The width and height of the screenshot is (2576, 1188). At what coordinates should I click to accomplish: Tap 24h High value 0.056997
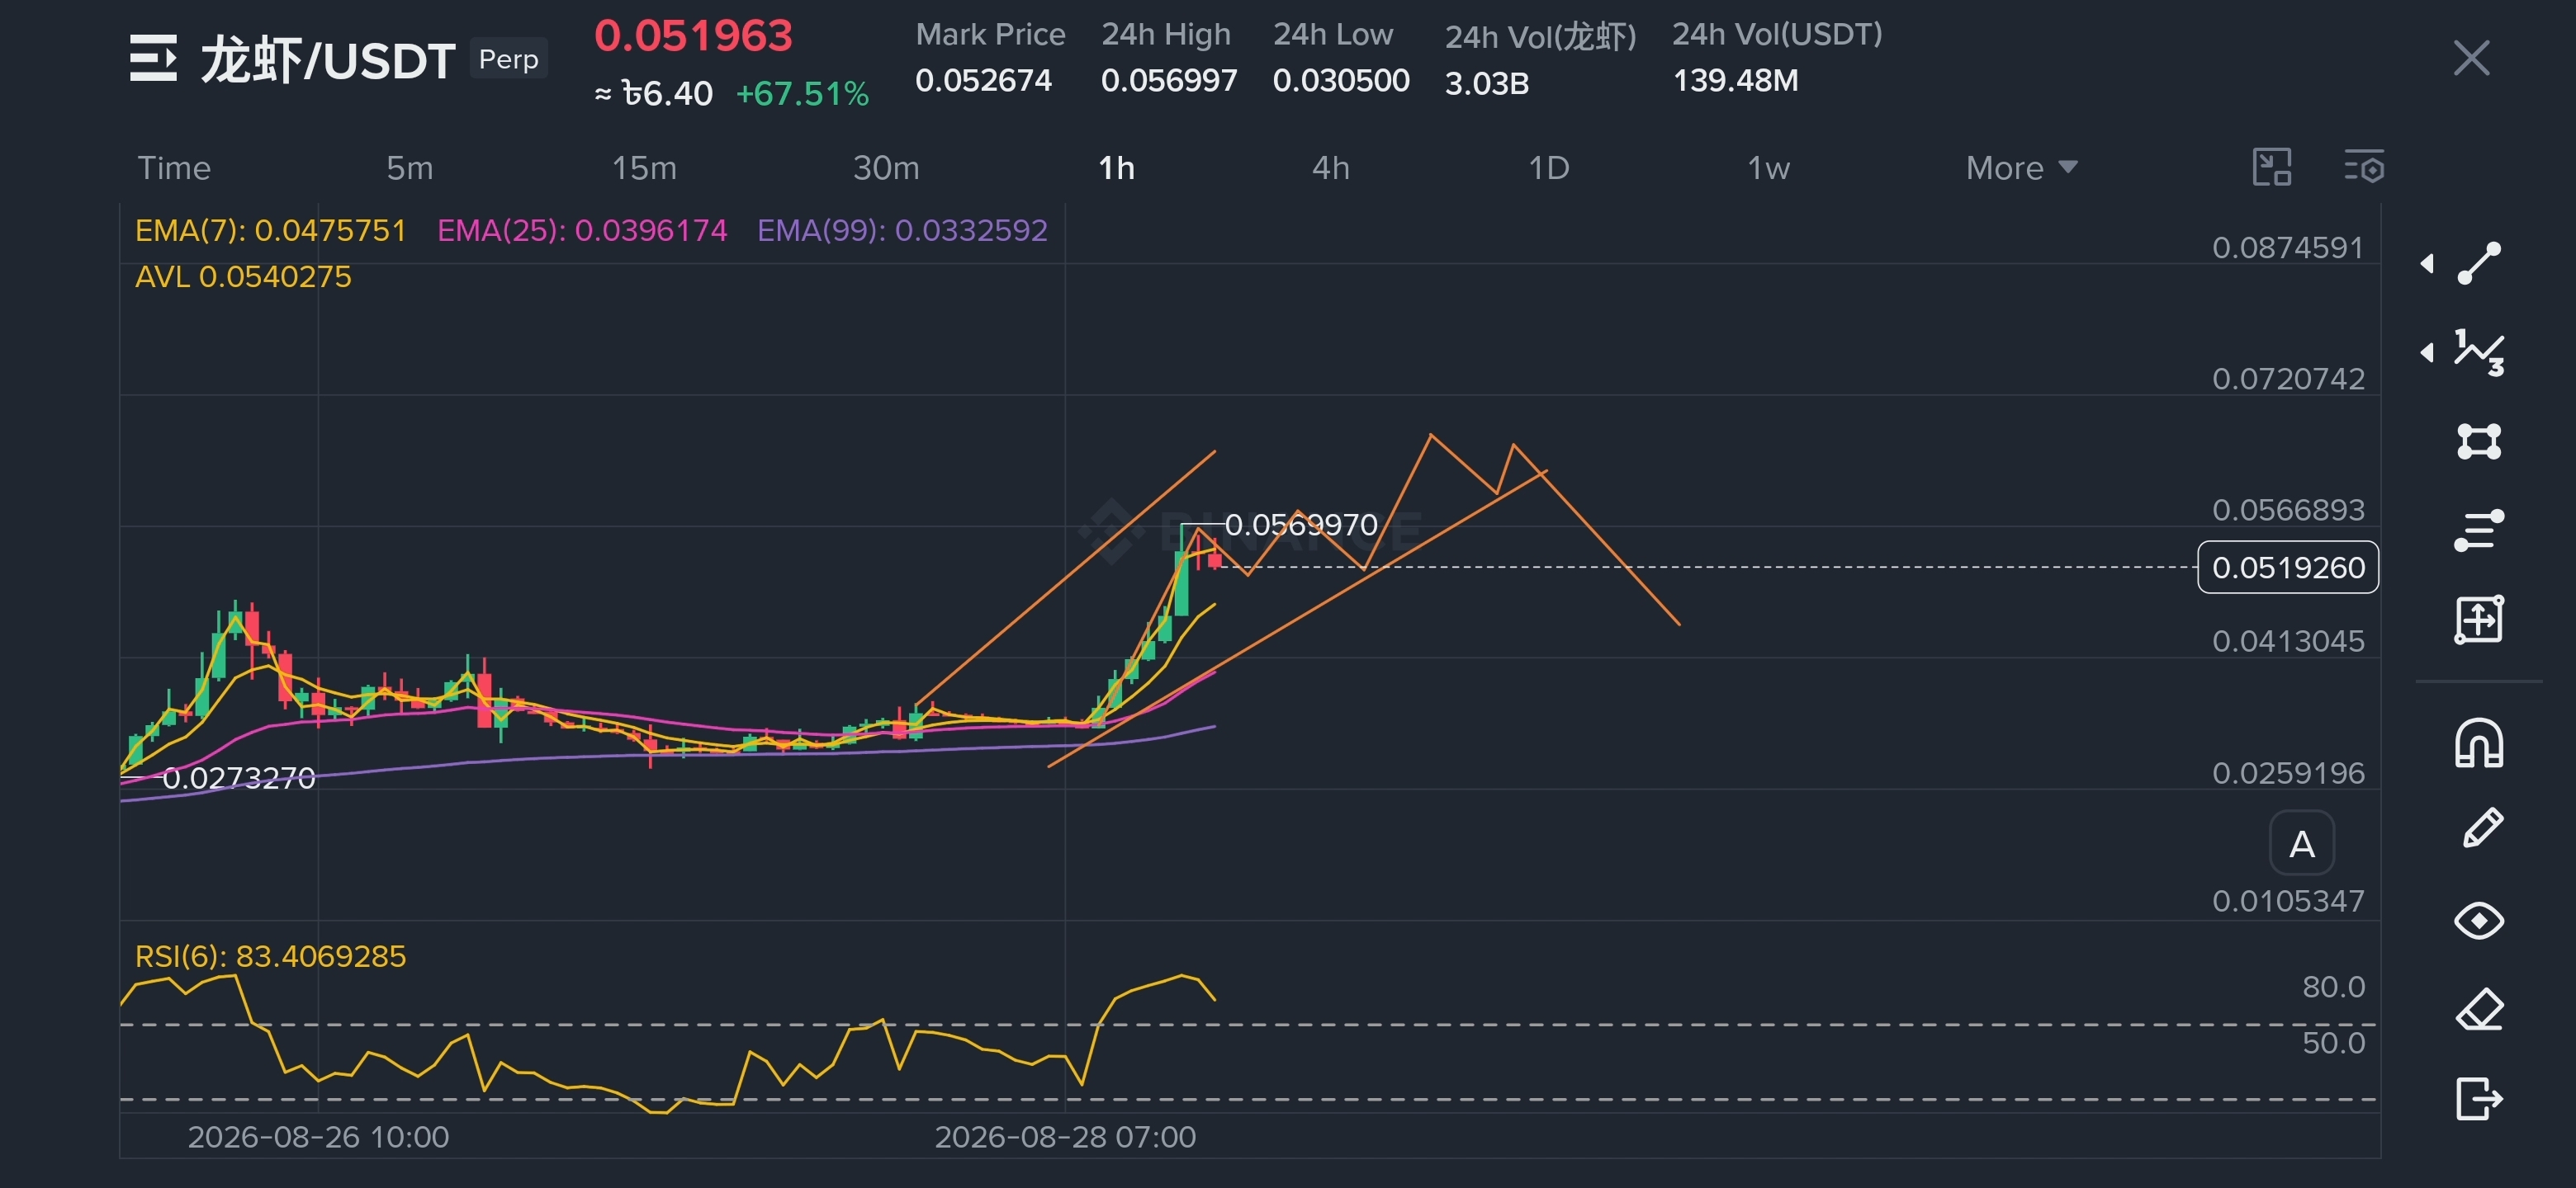click(x=1169, y=80)
